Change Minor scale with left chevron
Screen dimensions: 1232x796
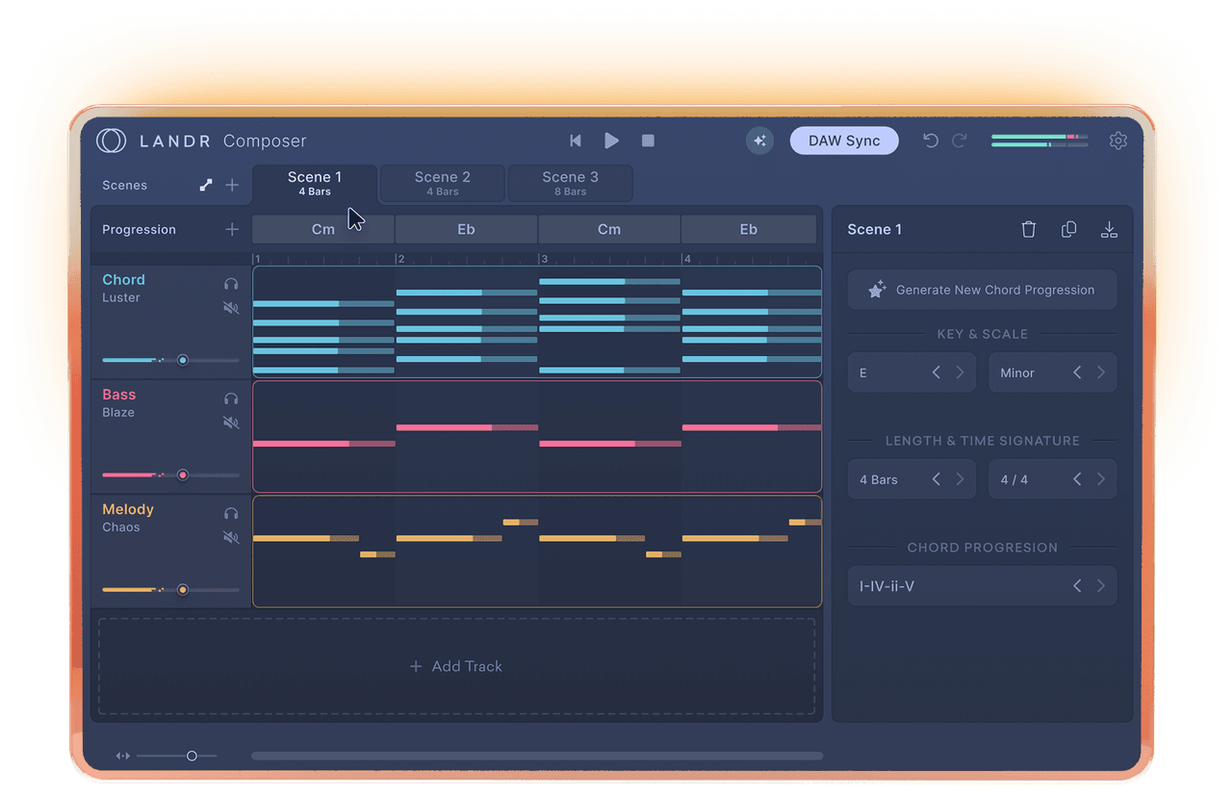1075,372
